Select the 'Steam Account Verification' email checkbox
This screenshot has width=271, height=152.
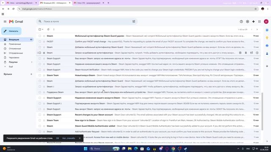(x=40, y=70)
